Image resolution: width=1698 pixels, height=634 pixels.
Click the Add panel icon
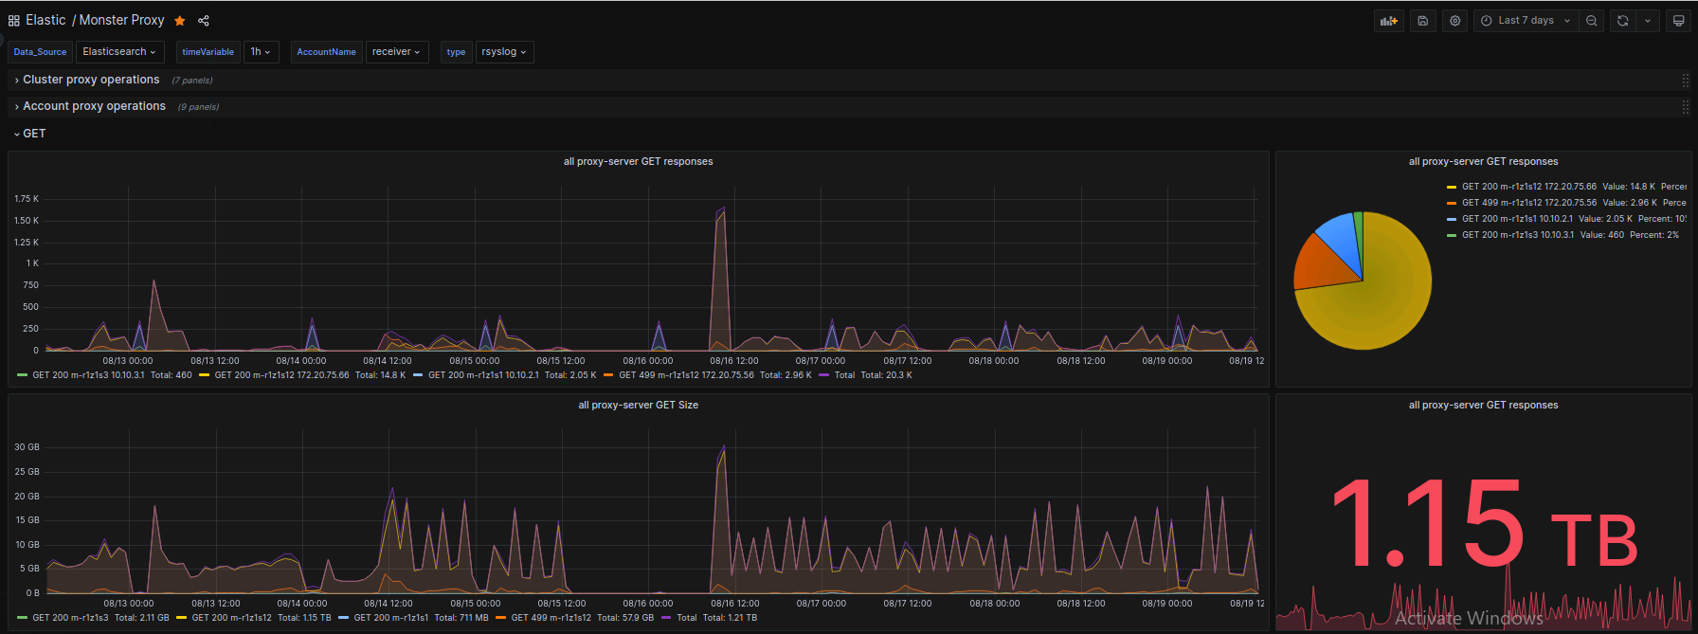(x=1389, y=21)
